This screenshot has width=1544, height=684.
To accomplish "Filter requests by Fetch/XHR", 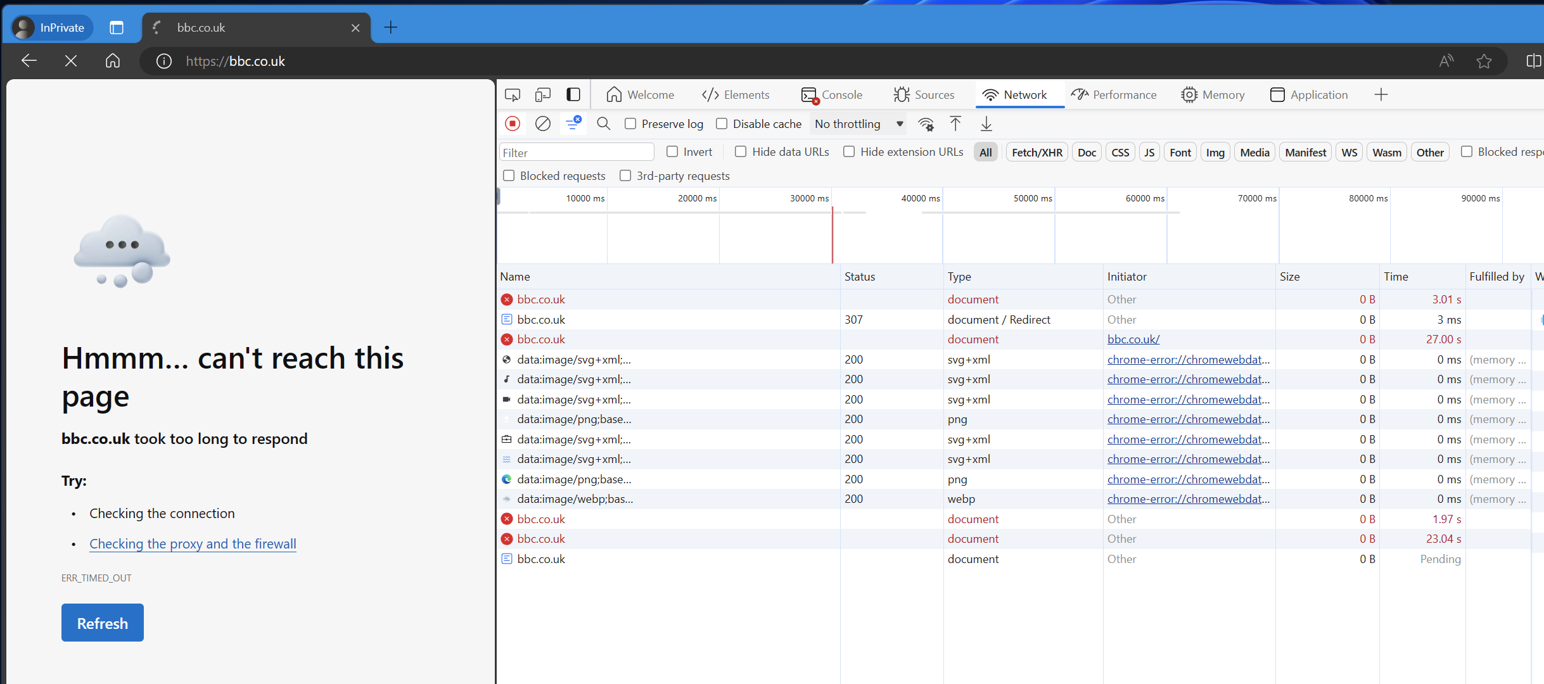I will [1037, 152].
